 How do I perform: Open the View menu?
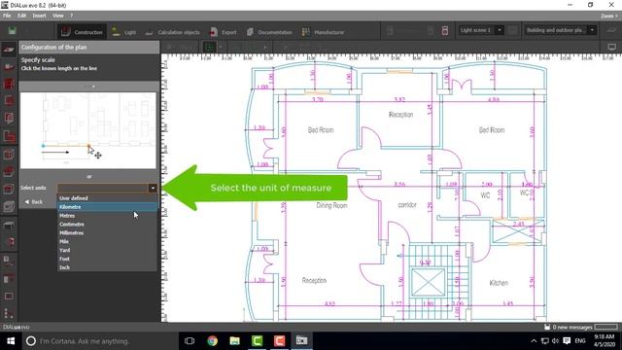click(58, 16)
